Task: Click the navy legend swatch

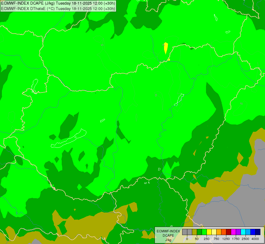Action: 258,232
